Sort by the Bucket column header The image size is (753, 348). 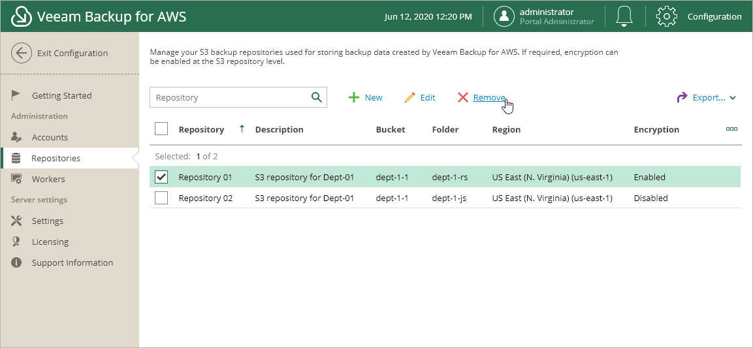point(391,129)
